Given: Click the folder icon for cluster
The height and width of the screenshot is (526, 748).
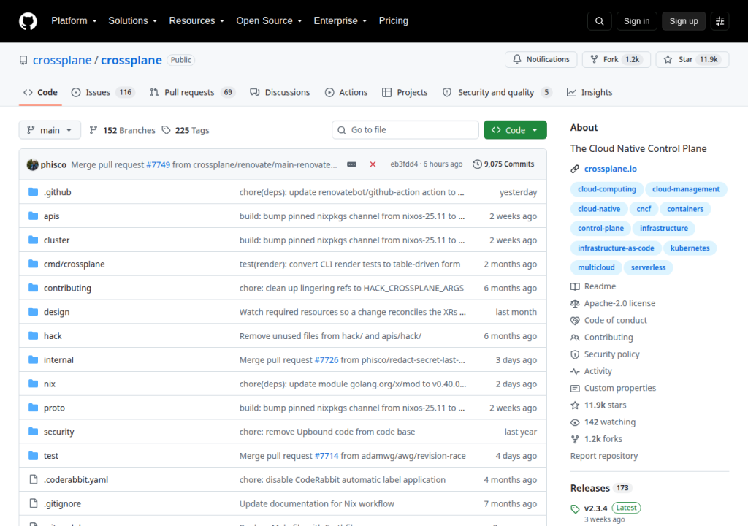Looking at the screenshot, I should click(x=33, y=240).
